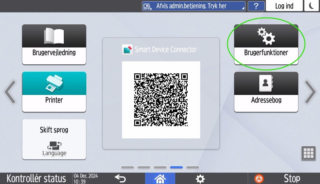Open Brugerfunktioner settings tile

click(266, 44)
